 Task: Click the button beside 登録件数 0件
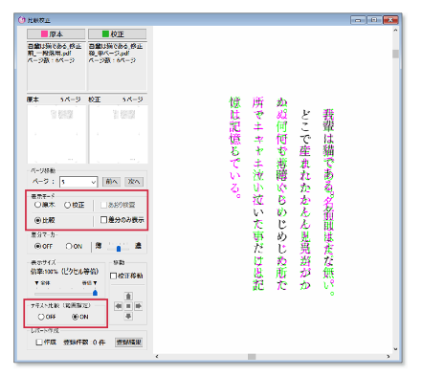coord(129,343)
